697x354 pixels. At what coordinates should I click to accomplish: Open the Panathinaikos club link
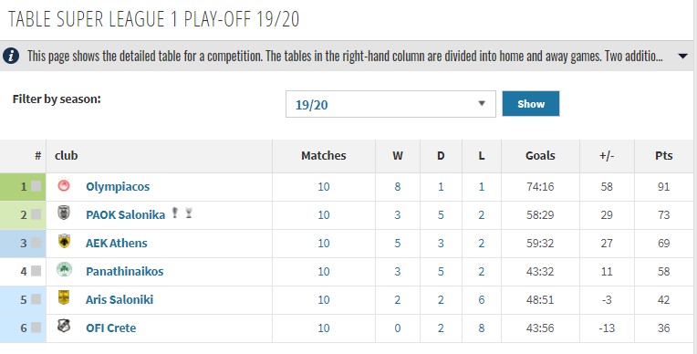(124, 271)
